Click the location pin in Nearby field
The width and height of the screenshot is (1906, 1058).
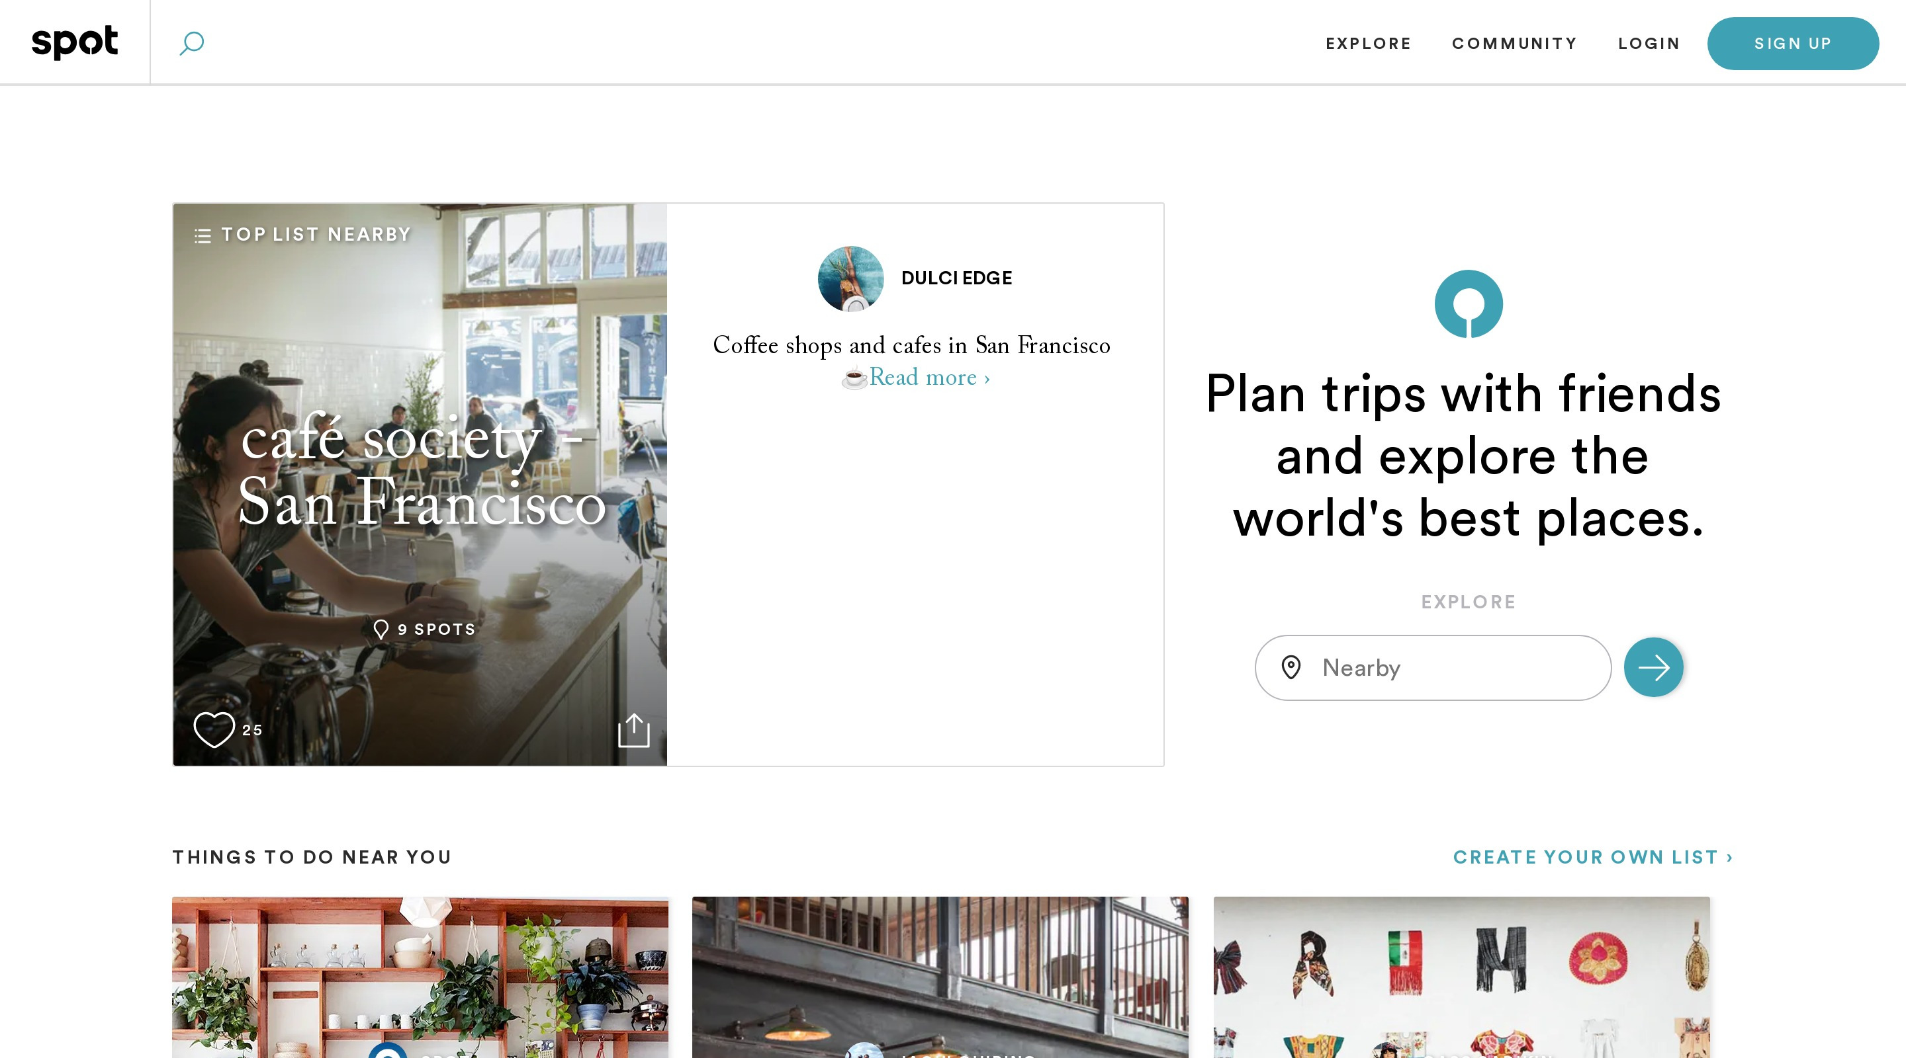coord(1291,667)
